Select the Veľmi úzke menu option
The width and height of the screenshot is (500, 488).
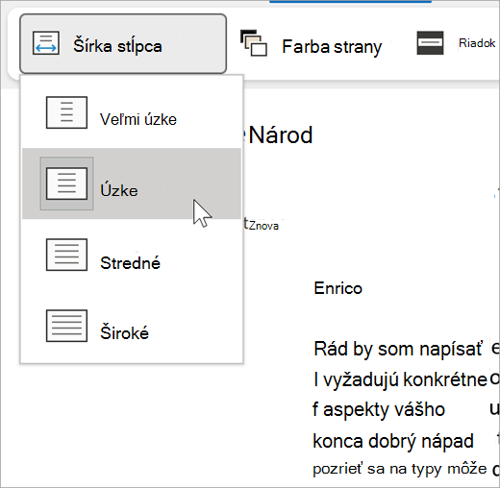pyautogui.click(x=132, y=112)
